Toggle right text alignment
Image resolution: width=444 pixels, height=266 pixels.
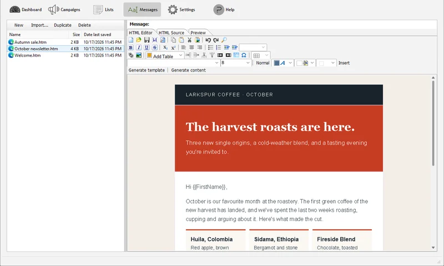pos(200,48)
